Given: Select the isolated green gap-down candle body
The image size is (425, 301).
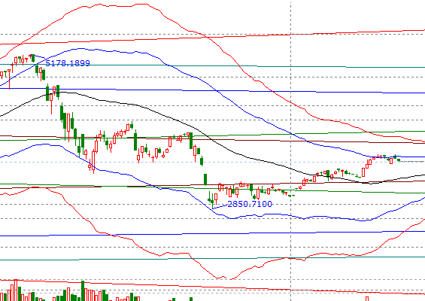Looking at the screenshot, I should click(x=205, y=180).
